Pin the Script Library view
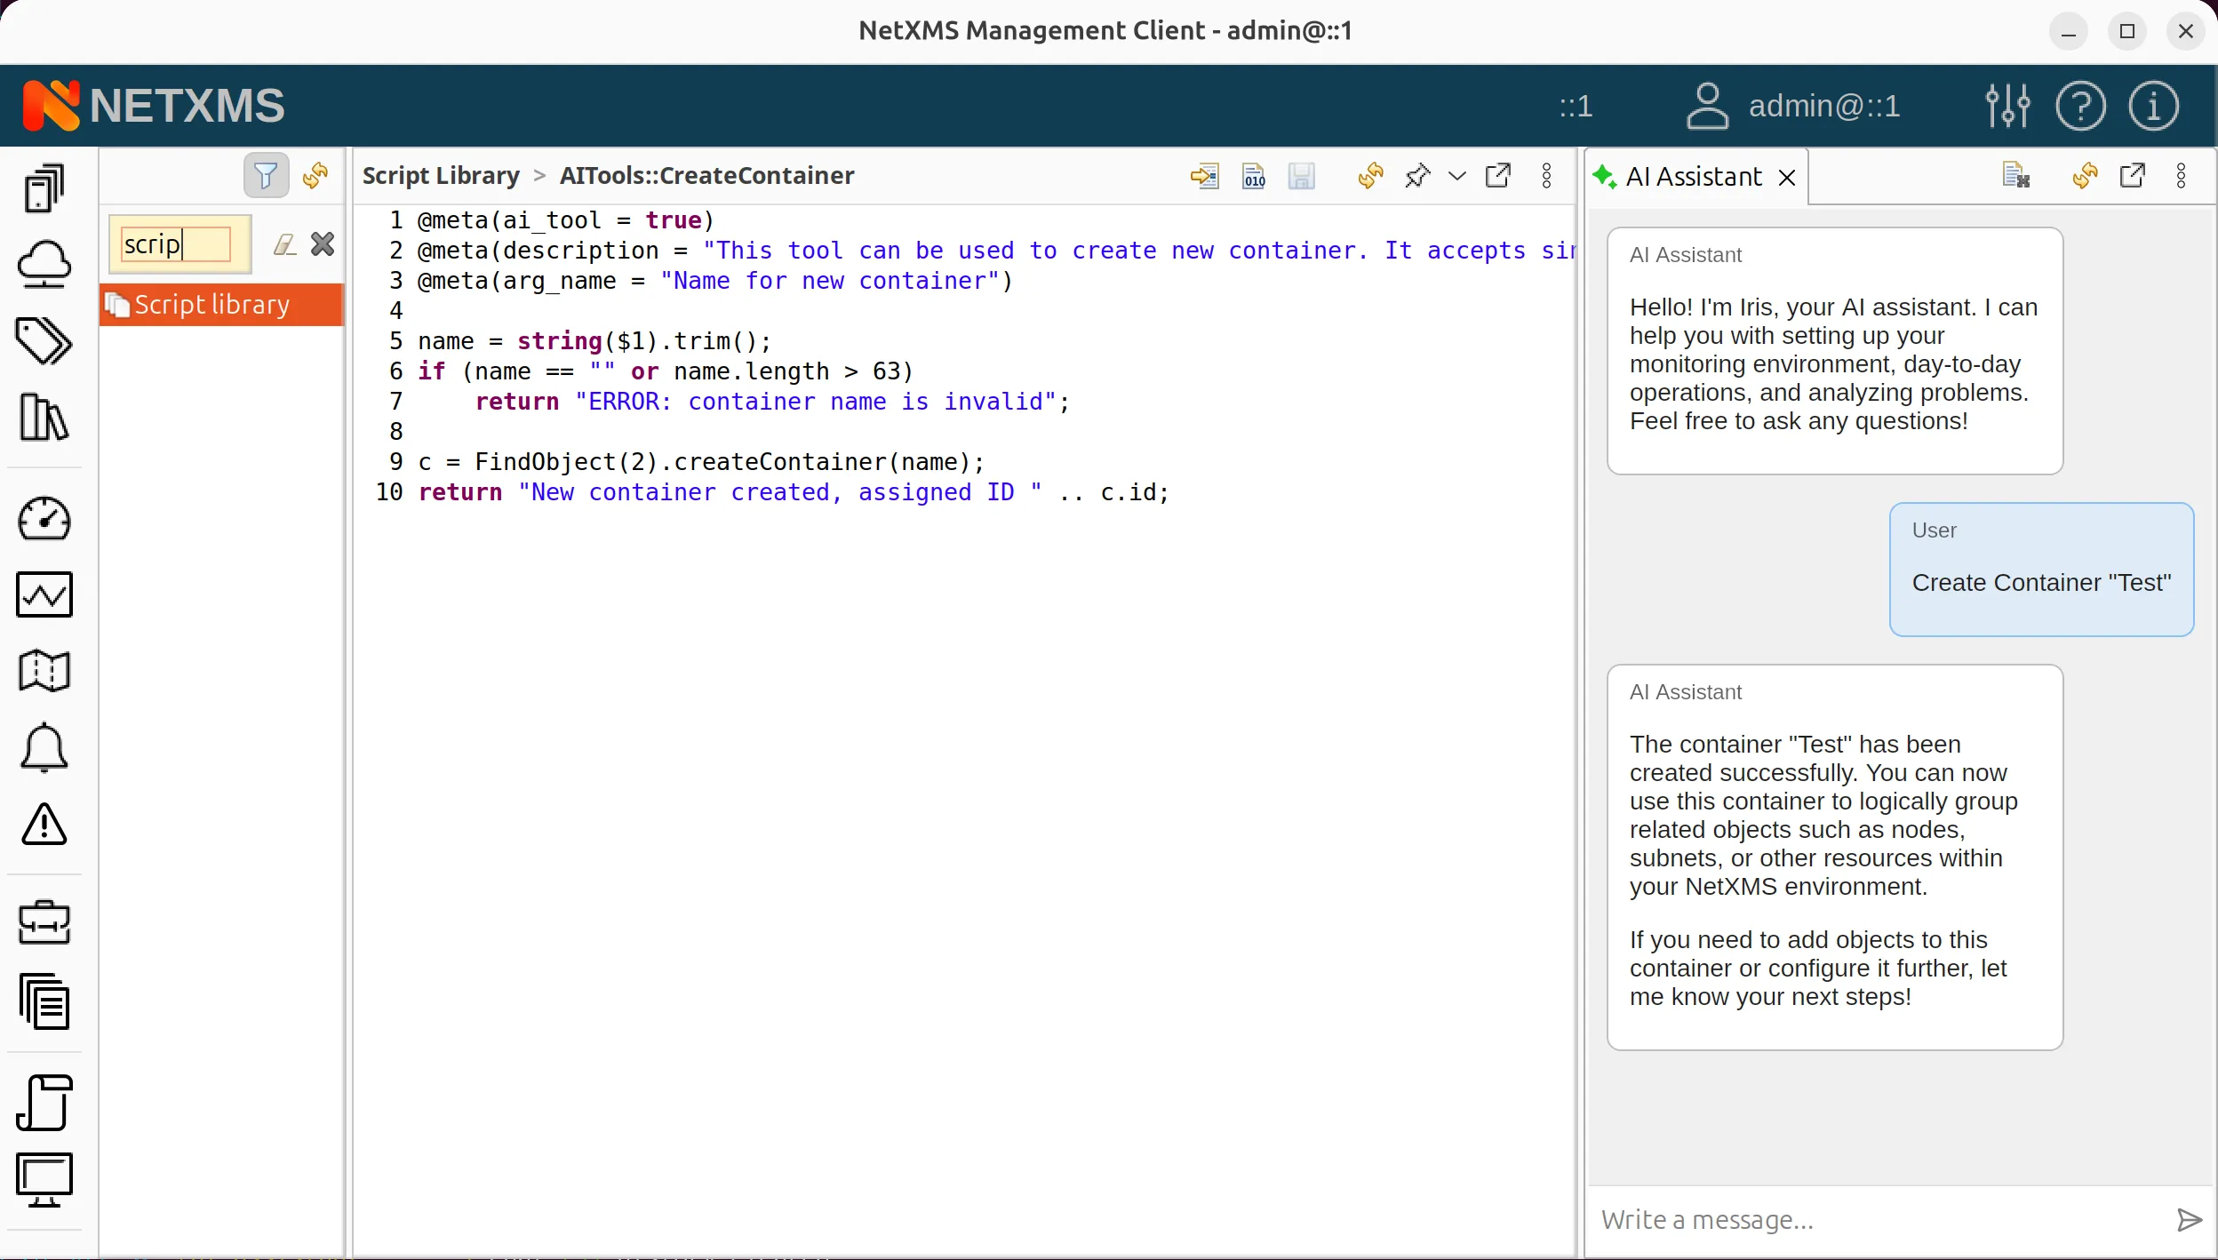2218x1260 pixels. click(1415, 176)
